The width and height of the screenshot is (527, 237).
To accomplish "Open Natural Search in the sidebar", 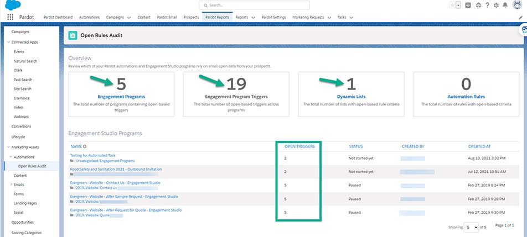I will 25,61.
